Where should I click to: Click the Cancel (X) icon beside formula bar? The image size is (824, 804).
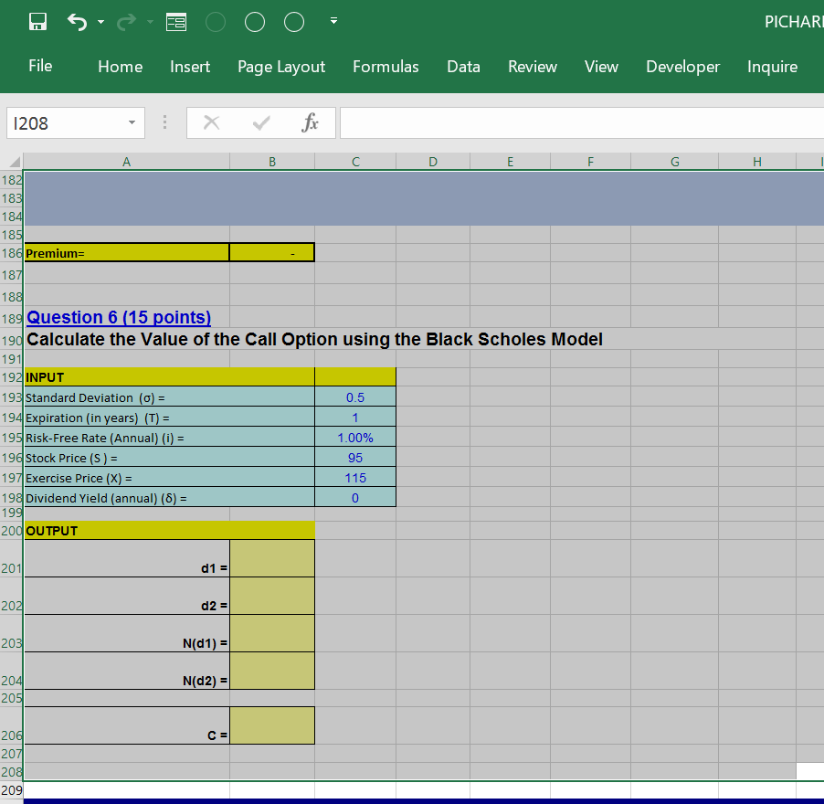(211, 122)
